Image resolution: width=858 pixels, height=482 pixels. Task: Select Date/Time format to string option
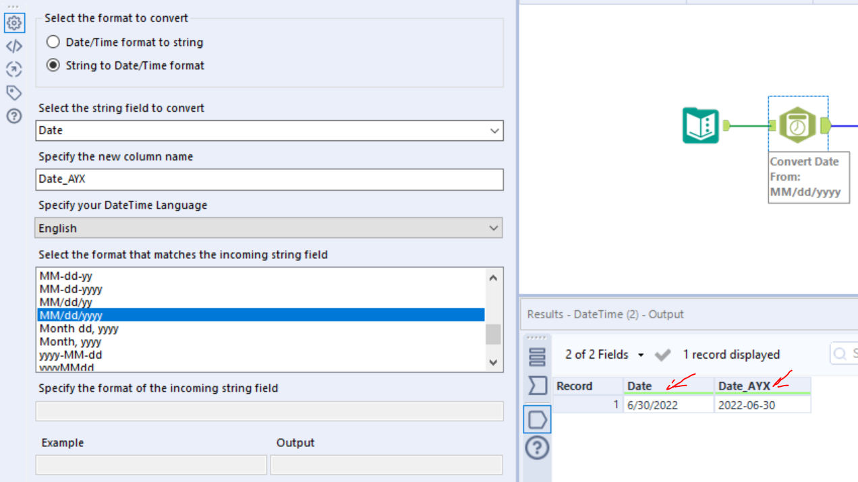(x=53, y=42)
